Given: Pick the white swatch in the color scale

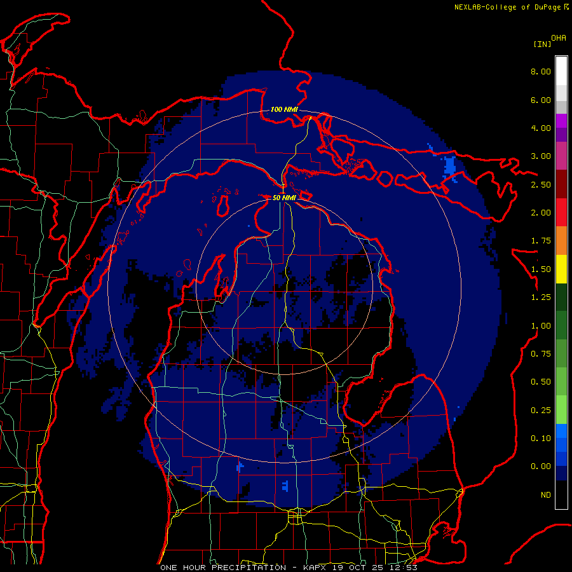Looking at the screenshot, I should [x=561, y=71].
